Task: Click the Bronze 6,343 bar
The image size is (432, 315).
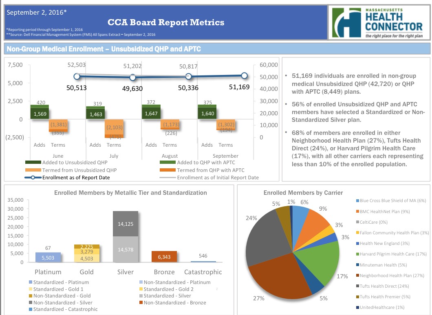Action: tap(165, 256)
